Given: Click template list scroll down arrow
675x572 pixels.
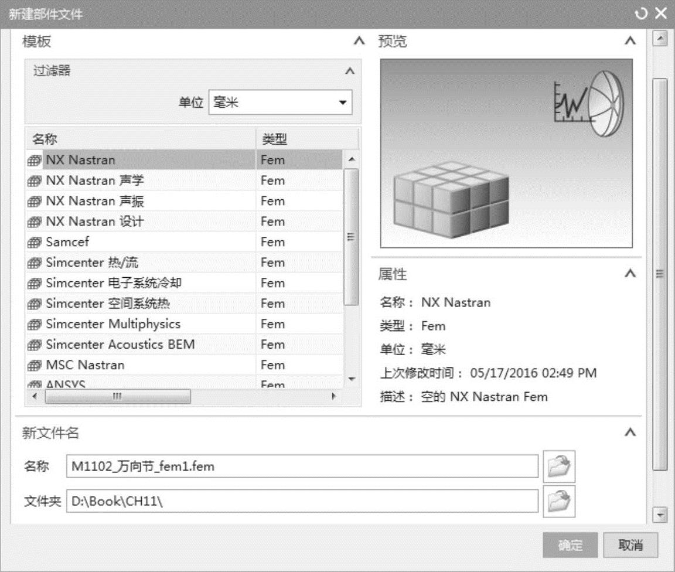Looking at the screenshot, I should [352, 379].
